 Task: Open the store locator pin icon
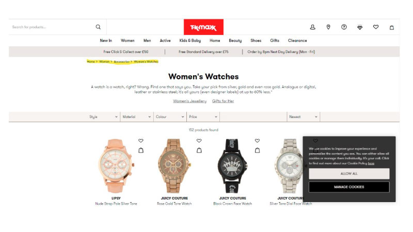click(328, 27)
